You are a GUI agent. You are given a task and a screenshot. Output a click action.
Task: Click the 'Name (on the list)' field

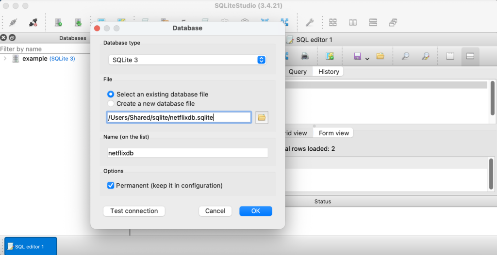[188, 153]
